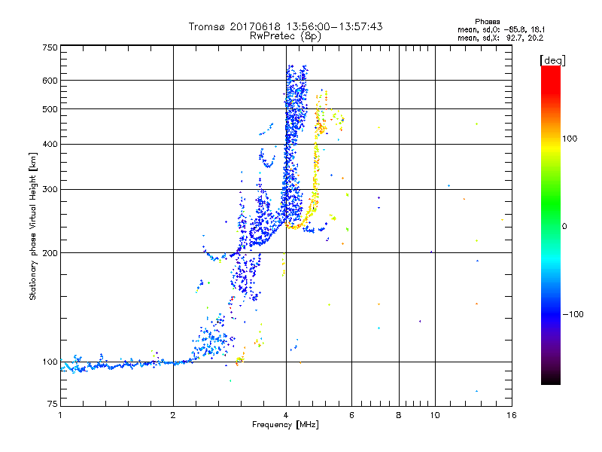The width and height of the screenshot is (602, 452).
Task: Click the x-axis tick label '6'
Action: (351, 415)
